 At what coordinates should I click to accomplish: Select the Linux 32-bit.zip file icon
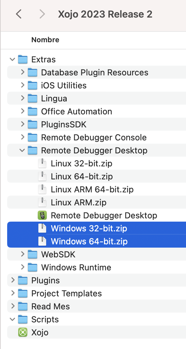click(x=42, y=163)
